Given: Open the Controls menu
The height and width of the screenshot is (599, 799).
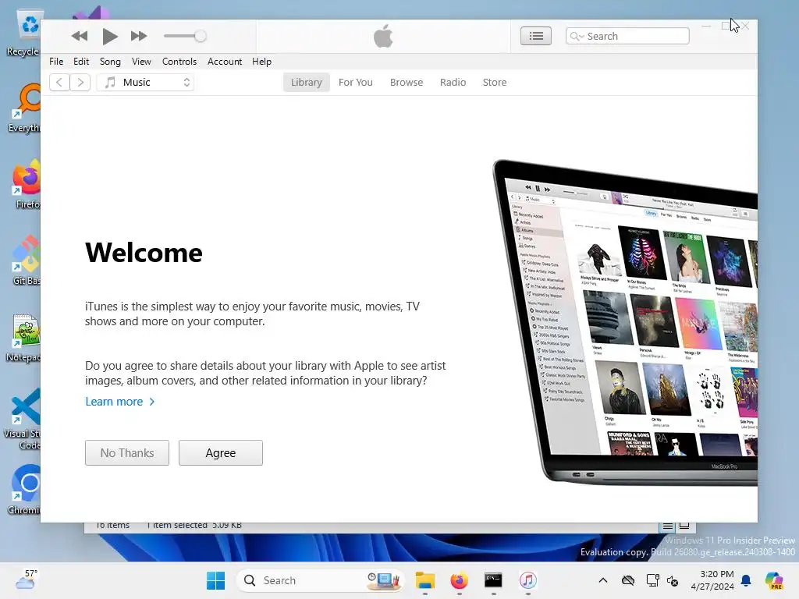Looking at the screenshot, I should click(x=179, y=62).
